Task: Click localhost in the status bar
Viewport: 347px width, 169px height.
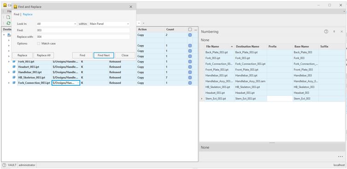Action: pos(339,165)
